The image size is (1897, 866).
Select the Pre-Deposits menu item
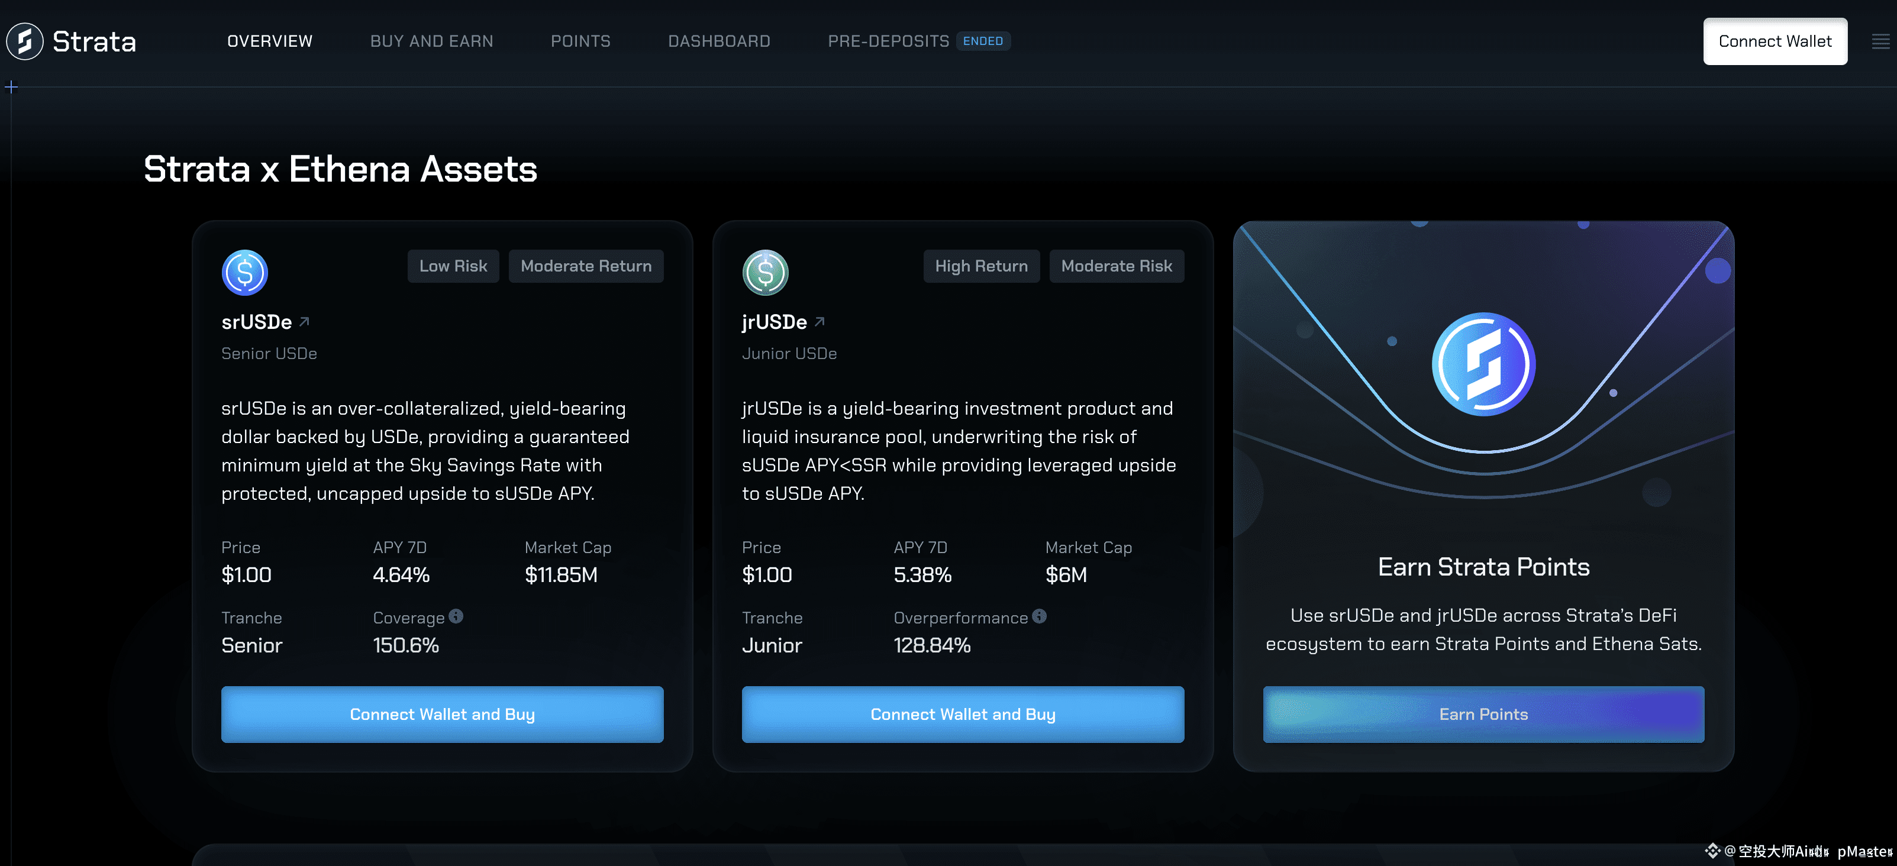tap(888, 41)
